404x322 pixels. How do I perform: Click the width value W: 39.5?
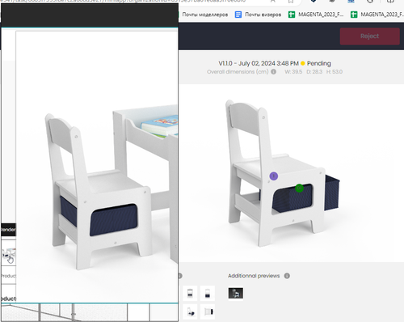point(293,72)
